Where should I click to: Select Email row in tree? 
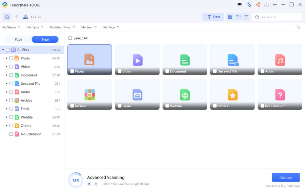(32, 109)
